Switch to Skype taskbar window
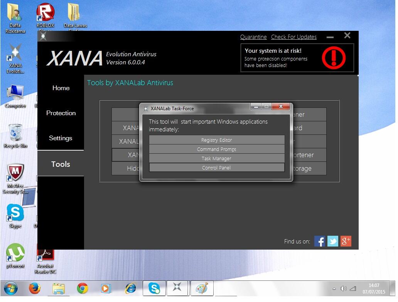This screenshot has height=302, width=398. 154,288
